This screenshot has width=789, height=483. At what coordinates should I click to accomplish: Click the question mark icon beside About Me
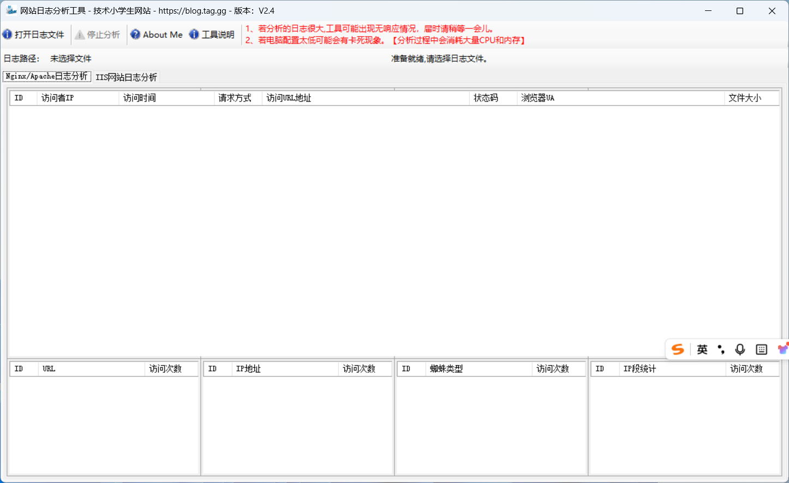click(x=135, y=34)
